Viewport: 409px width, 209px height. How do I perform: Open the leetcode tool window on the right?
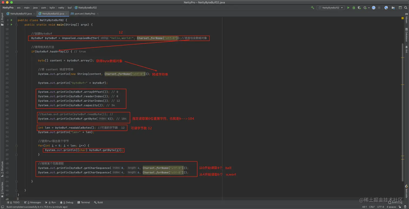click(406, 191)
